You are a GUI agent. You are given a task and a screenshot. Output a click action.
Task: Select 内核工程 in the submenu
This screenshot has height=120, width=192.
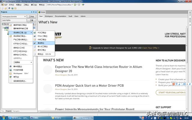tap(44, 40)
